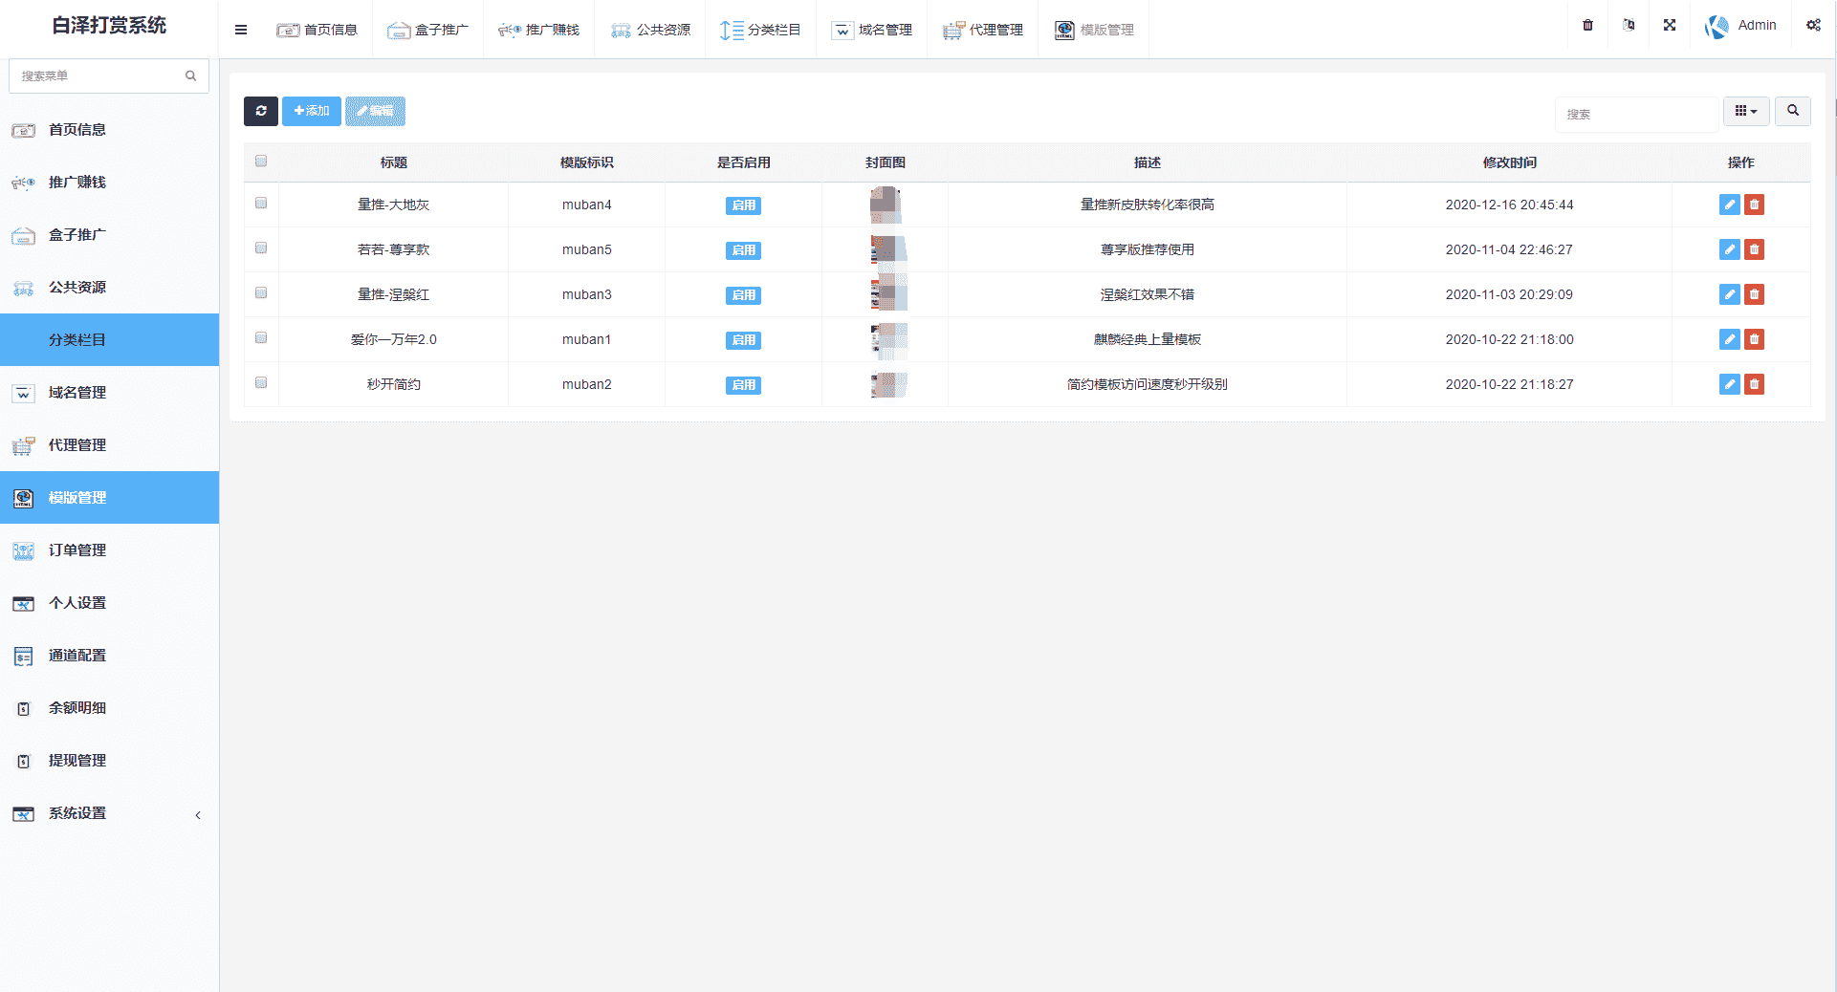Click the search magnifier button in table toolbar
Screen dimensions: 1837x992
click(1792, 112)
